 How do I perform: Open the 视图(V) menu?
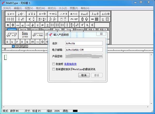[29, 8]
